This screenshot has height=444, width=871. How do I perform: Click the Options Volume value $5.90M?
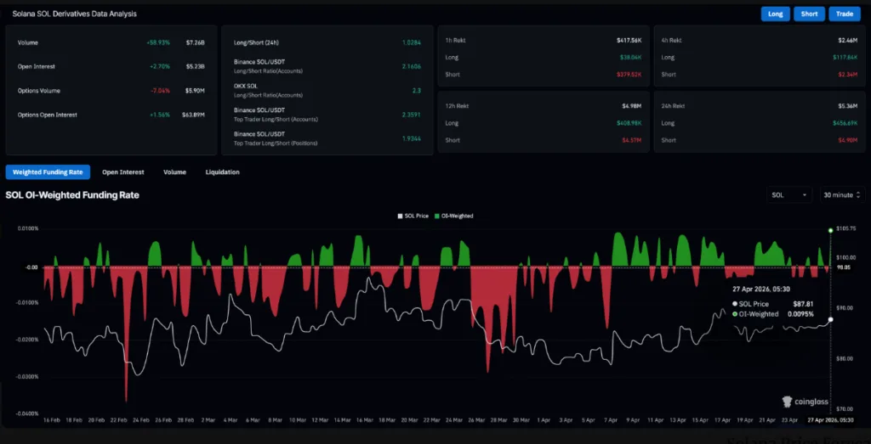tap(195, 91)
